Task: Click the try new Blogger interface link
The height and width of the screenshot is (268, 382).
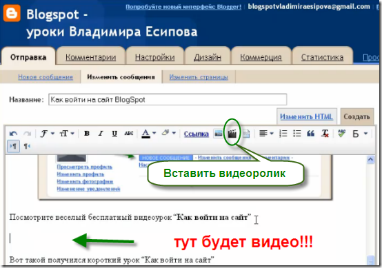Action: pyautogui.click(x=183, y=7)
